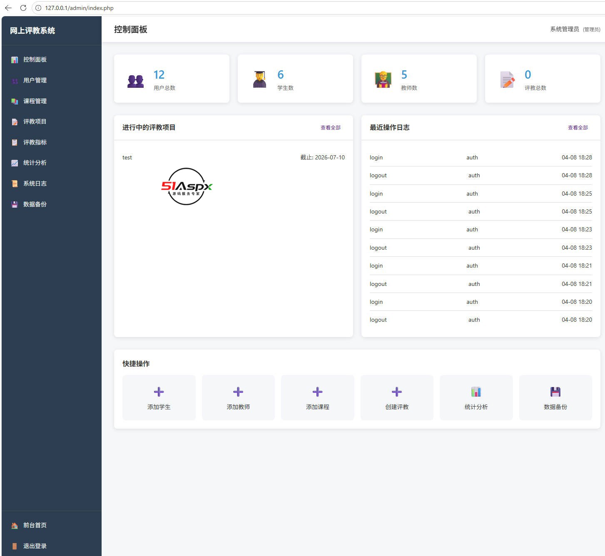This screenshot has width=605, height=556.
Task: Click the 添加教师 quick action label
Action: (238, 407)
